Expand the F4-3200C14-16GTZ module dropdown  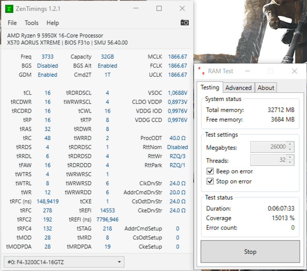(64, 262)
